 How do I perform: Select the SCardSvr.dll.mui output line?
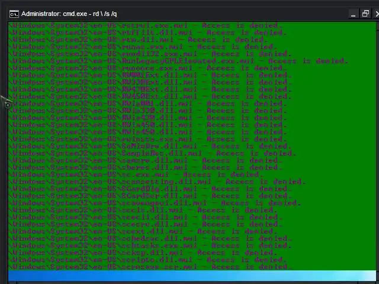pos(150,196)
